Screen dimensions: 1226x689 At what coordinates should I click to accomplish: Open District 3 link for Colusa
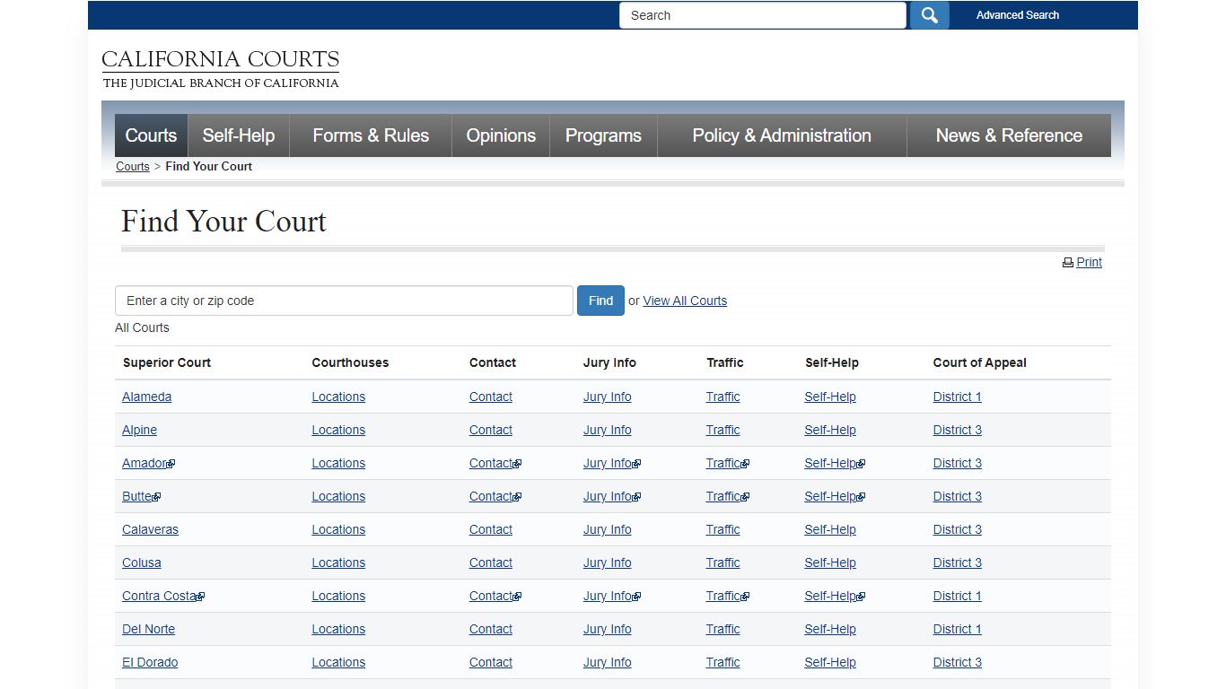[x=958, y=563]
